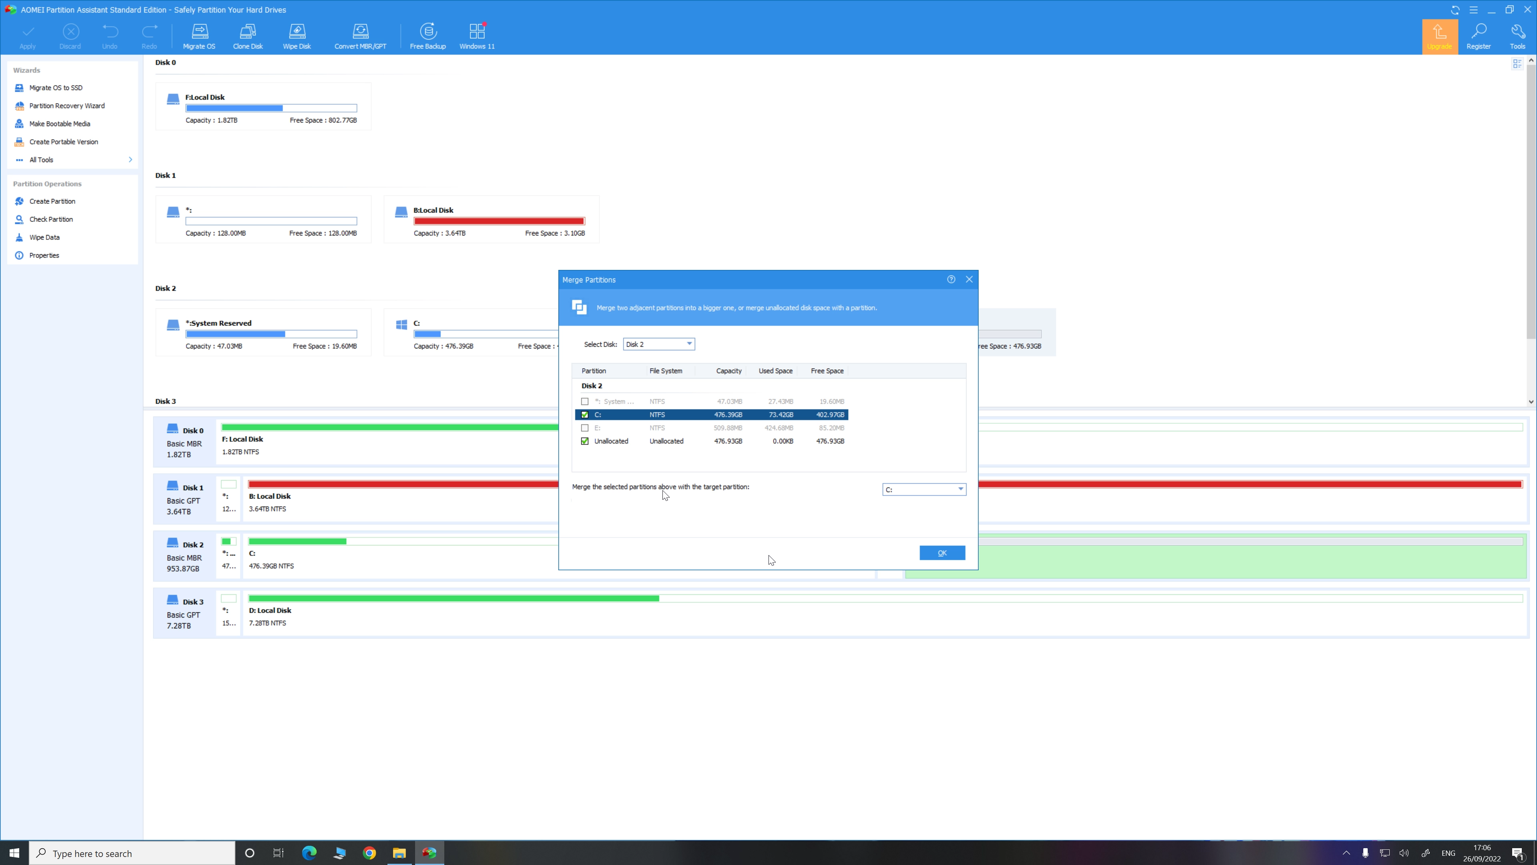
Task: Expand All Tools submenu
Action: tap(73, 159)
